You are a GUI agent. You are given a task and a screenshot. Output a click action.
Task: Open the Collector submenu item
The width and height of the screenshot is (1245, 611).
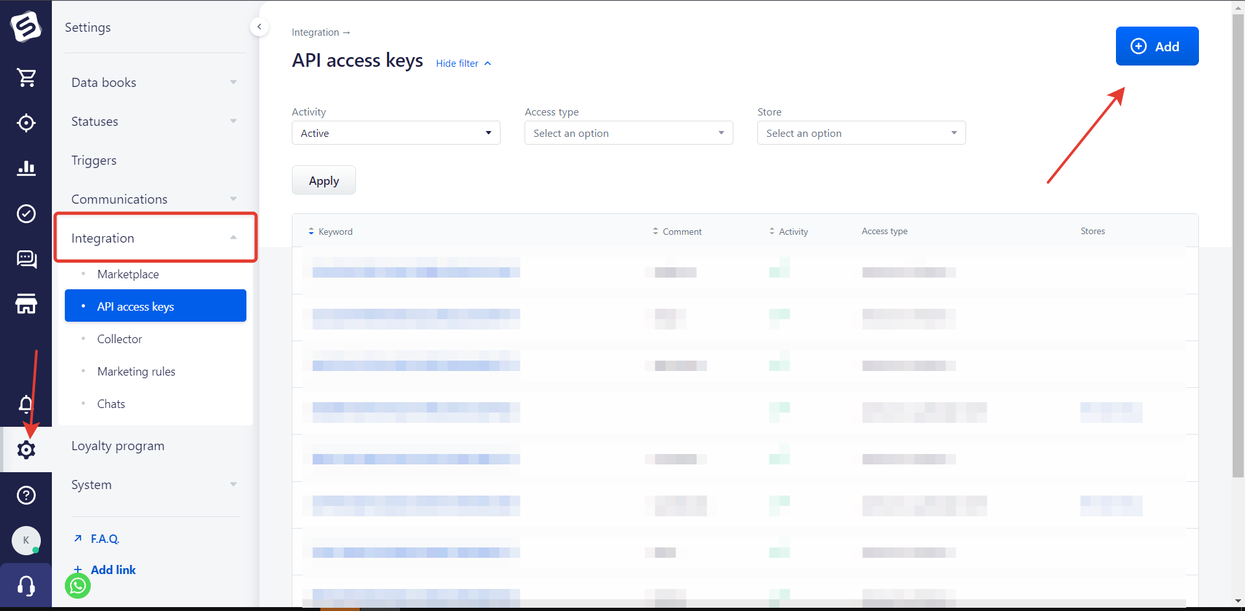[119, 339]
